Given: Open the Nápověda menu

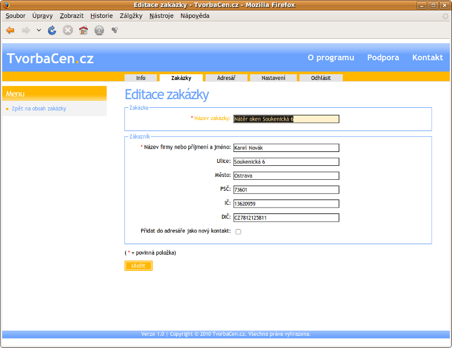Looking at the screenshot, I should click(195, 16).
